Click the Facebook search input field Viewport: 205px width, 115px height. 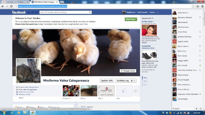pos(64,12)
